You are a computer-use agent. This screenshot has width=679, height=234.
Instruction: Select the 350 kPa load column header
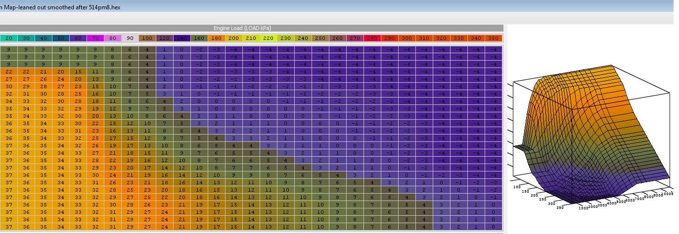click(x=493, y=38)
